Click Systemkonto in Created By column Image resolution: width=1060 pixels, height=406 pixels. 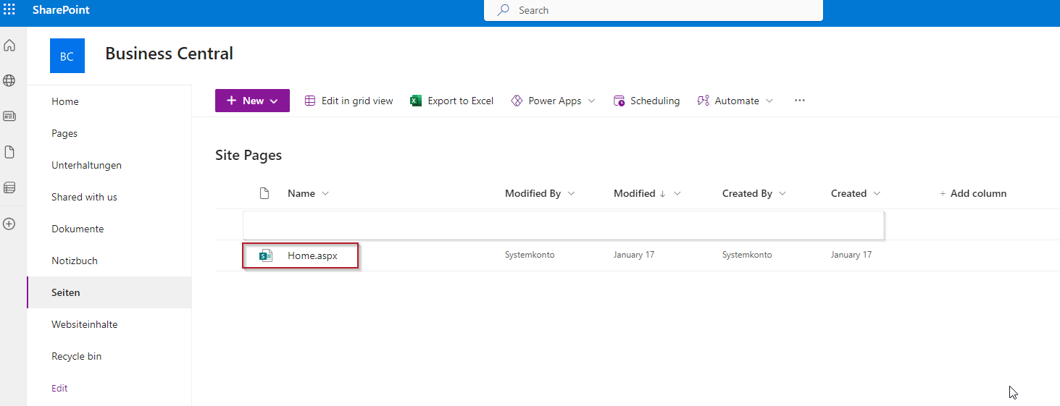click(x=747, y=255)
